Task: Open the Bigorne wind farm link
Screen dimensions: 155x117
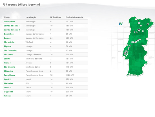Action: [x=8, y=46]
